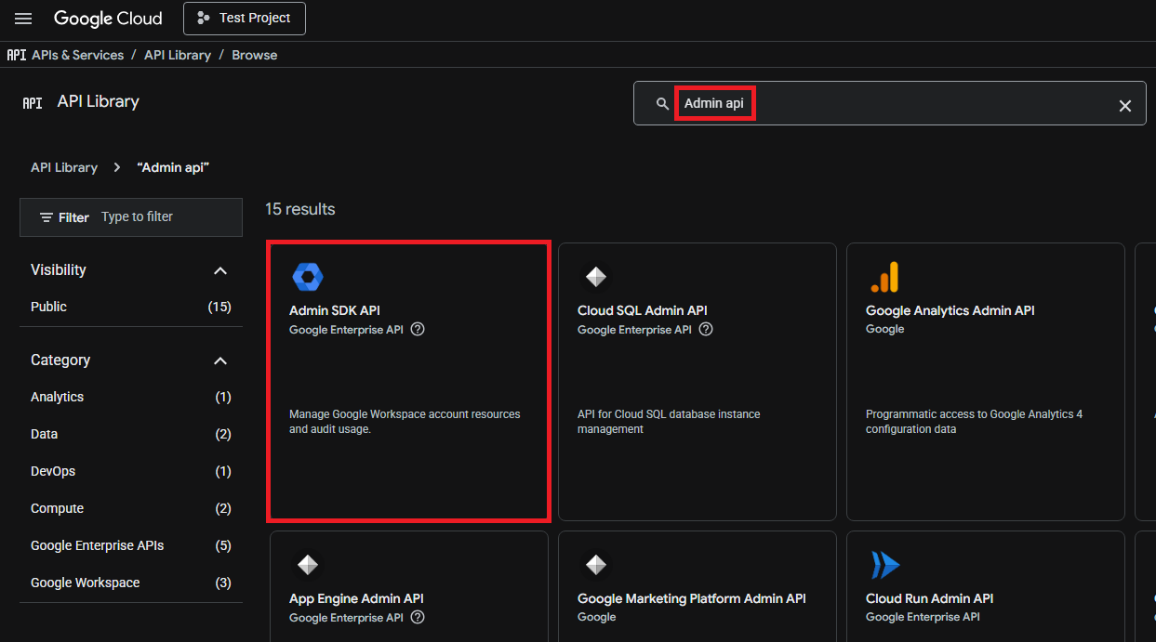Click the App Engine Admin API diamond icon
This screenshot has height=642, width=1156.
click(x=308, y=564)
